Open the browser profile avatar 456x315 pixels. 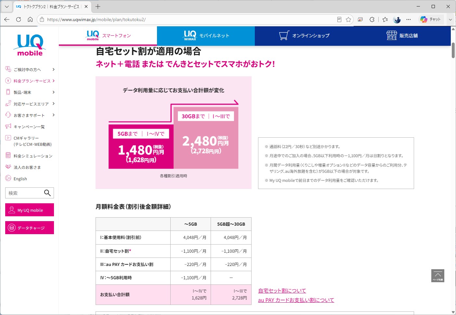[x=397, y=19]
